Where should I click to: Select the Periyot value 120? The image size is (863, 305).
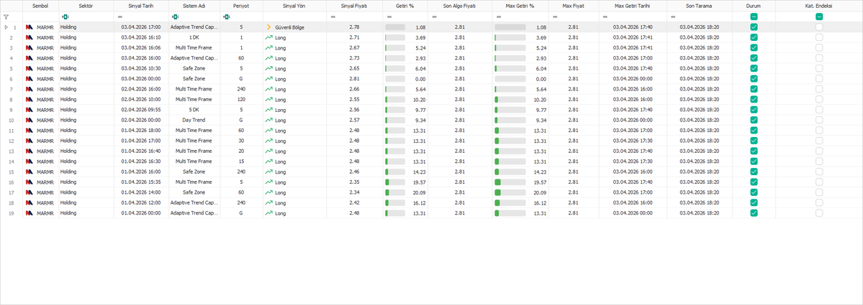[241, 99]
